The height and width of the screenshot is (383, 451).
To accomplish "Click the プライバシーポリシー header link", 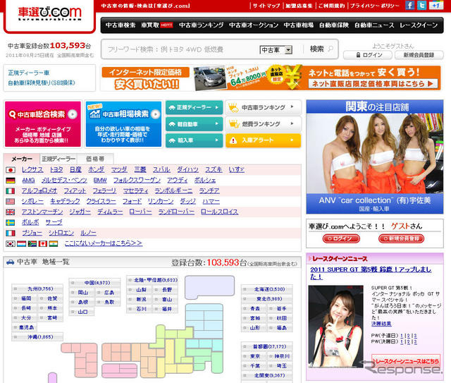I will [374, 6].
